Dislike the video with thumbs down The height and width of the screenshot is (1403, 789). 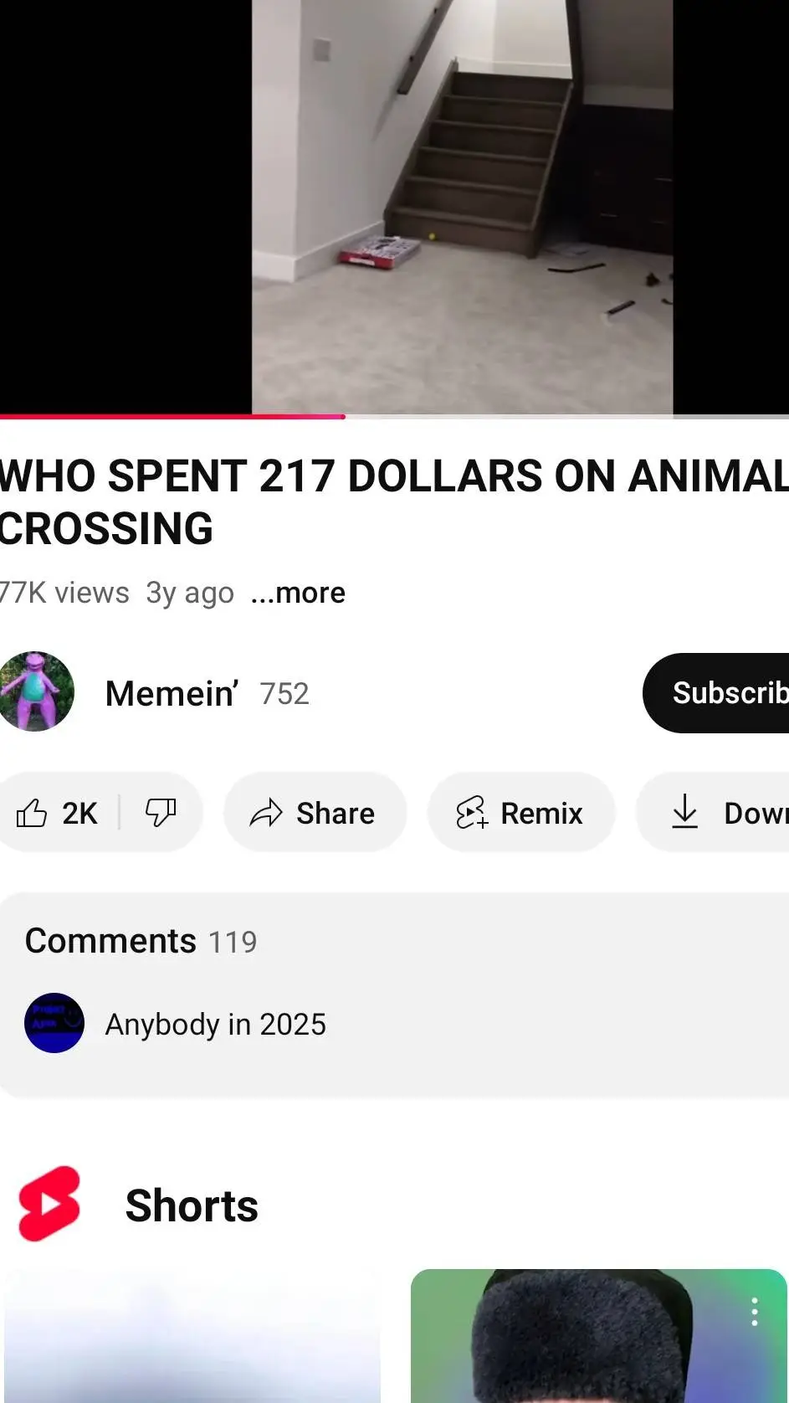click(161, 813)
